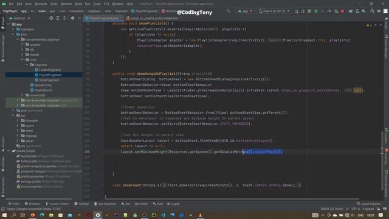This screenshot has height=219, width=389.
Task: Switch to songs_on_playlist_bottomsheet.xml tab
Action: (x=154, y=18)
